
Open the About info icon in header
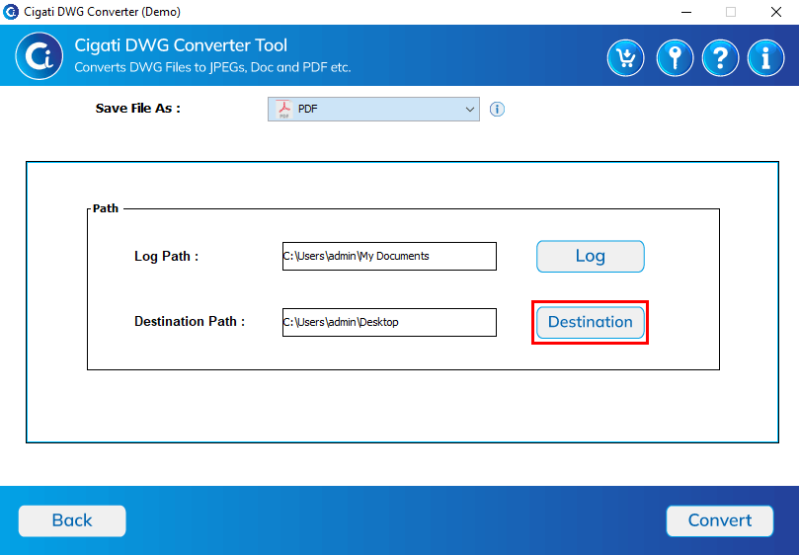765,58
